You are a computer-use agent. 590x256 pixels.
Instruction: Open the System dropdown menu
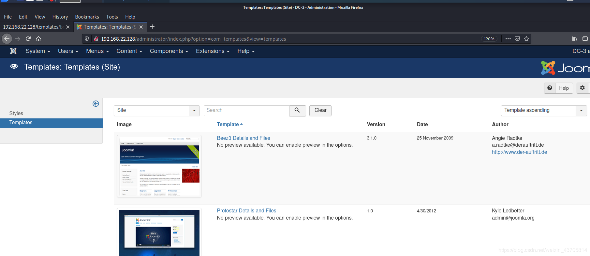38,51
